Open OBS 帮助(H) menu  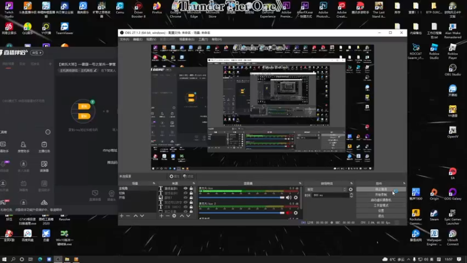217,39
